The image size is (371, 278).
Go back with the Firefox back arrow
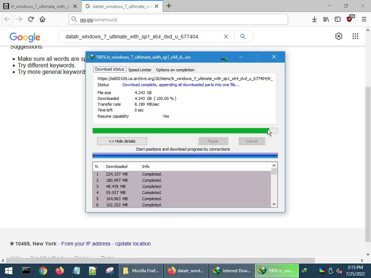(7, 20)
